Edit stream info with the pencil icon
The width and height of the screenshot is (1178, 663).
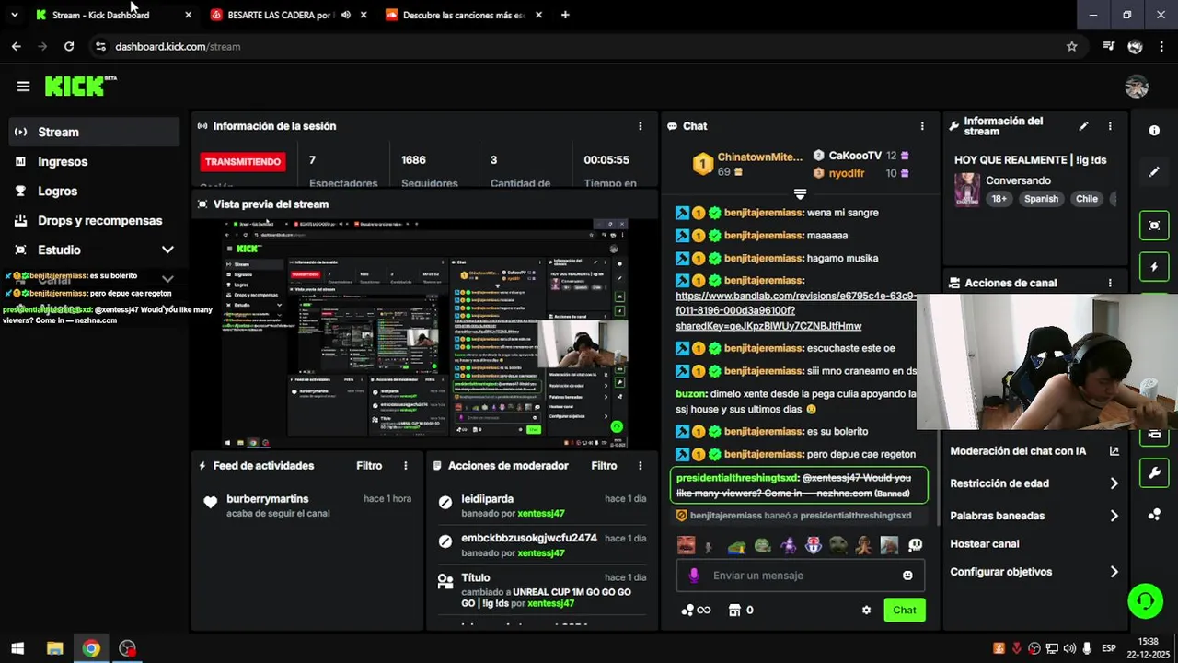pyautogui.click(x=1083, y=126)
